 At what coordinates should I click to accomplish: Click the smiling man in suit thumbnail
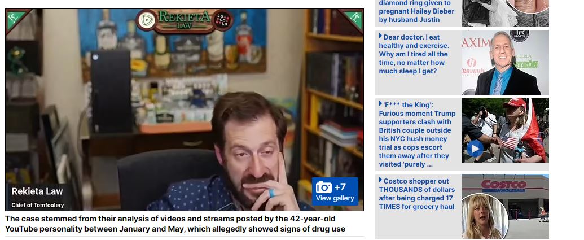tap(506, 62)
